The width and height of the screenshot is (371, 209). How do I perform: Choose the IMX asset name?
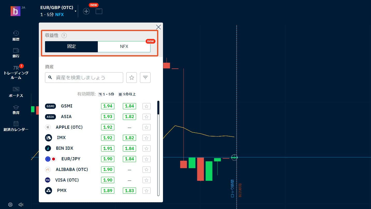point(61,138)
